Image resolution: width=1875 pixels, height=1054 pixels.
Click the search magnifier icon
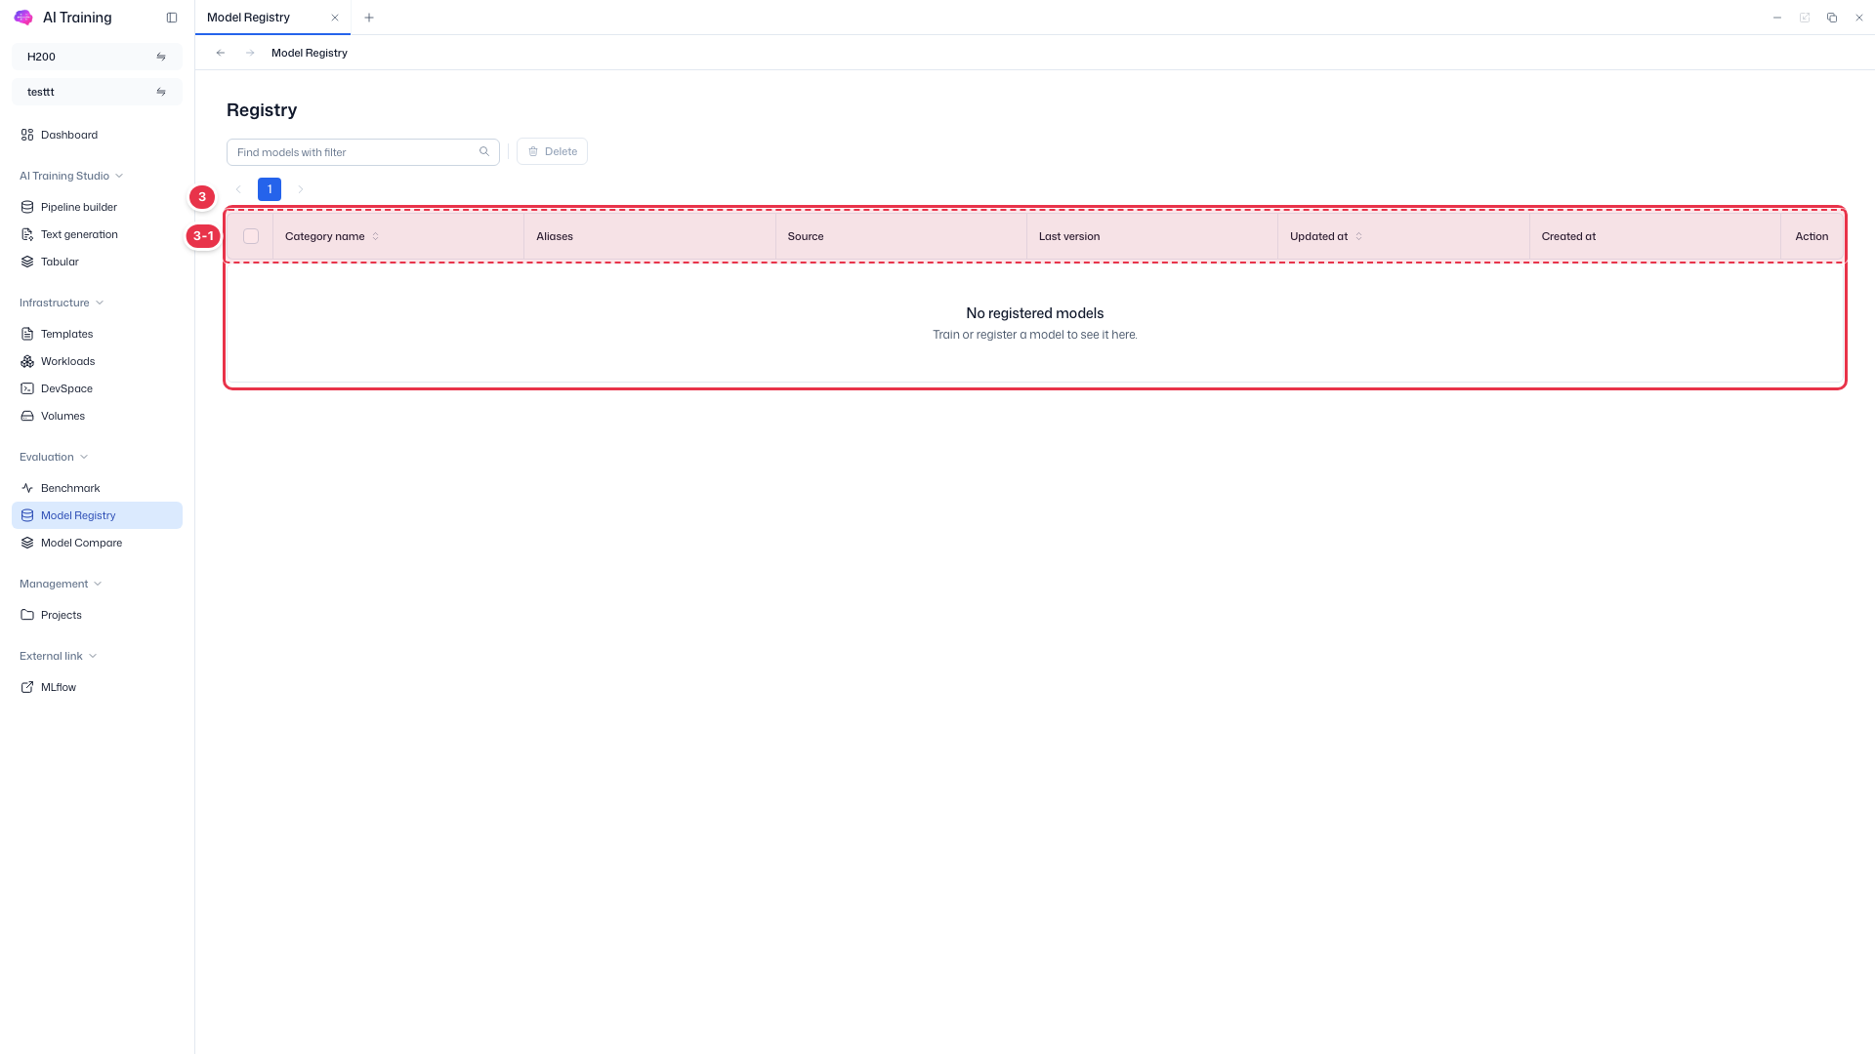pos(484,151)
